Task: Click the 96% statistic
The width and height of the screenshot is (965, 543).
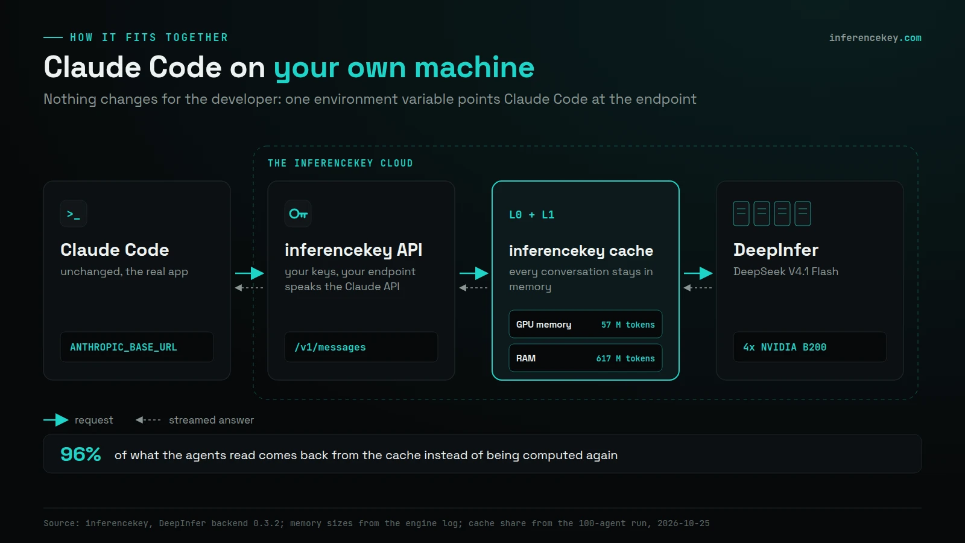Action: tap(81, 454)
